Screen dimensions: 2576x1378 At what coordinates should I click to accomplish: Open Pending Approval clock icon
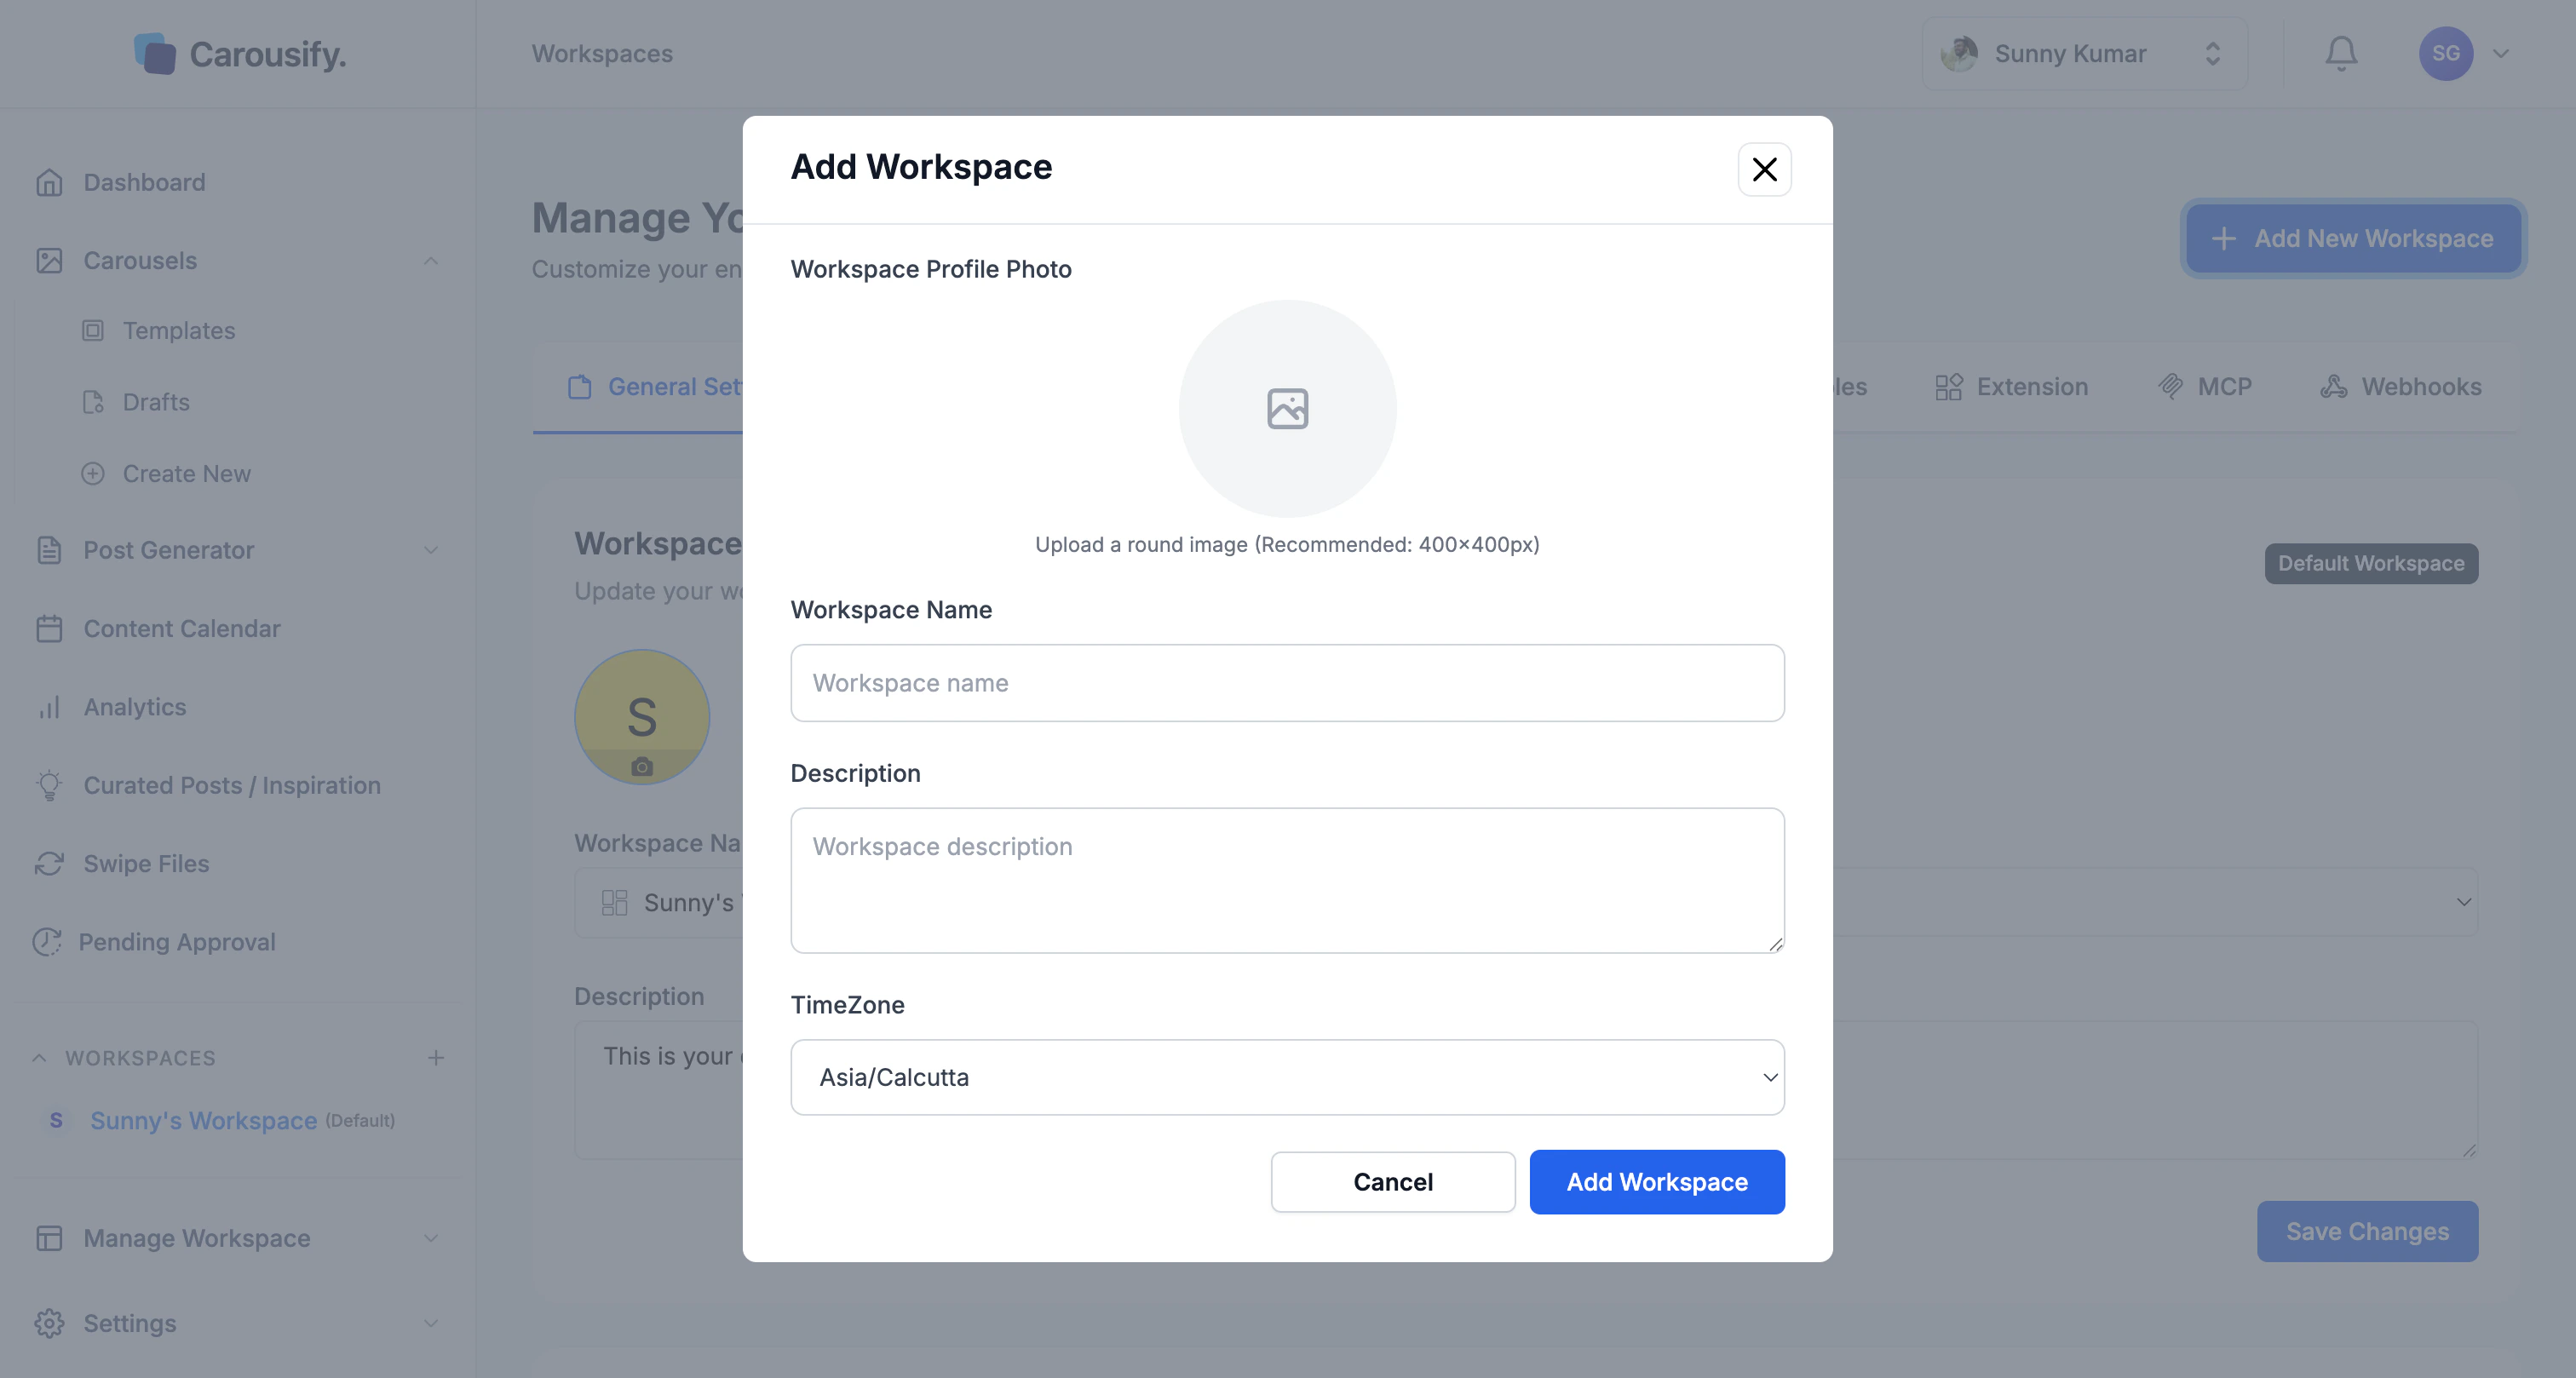[46, 941]
